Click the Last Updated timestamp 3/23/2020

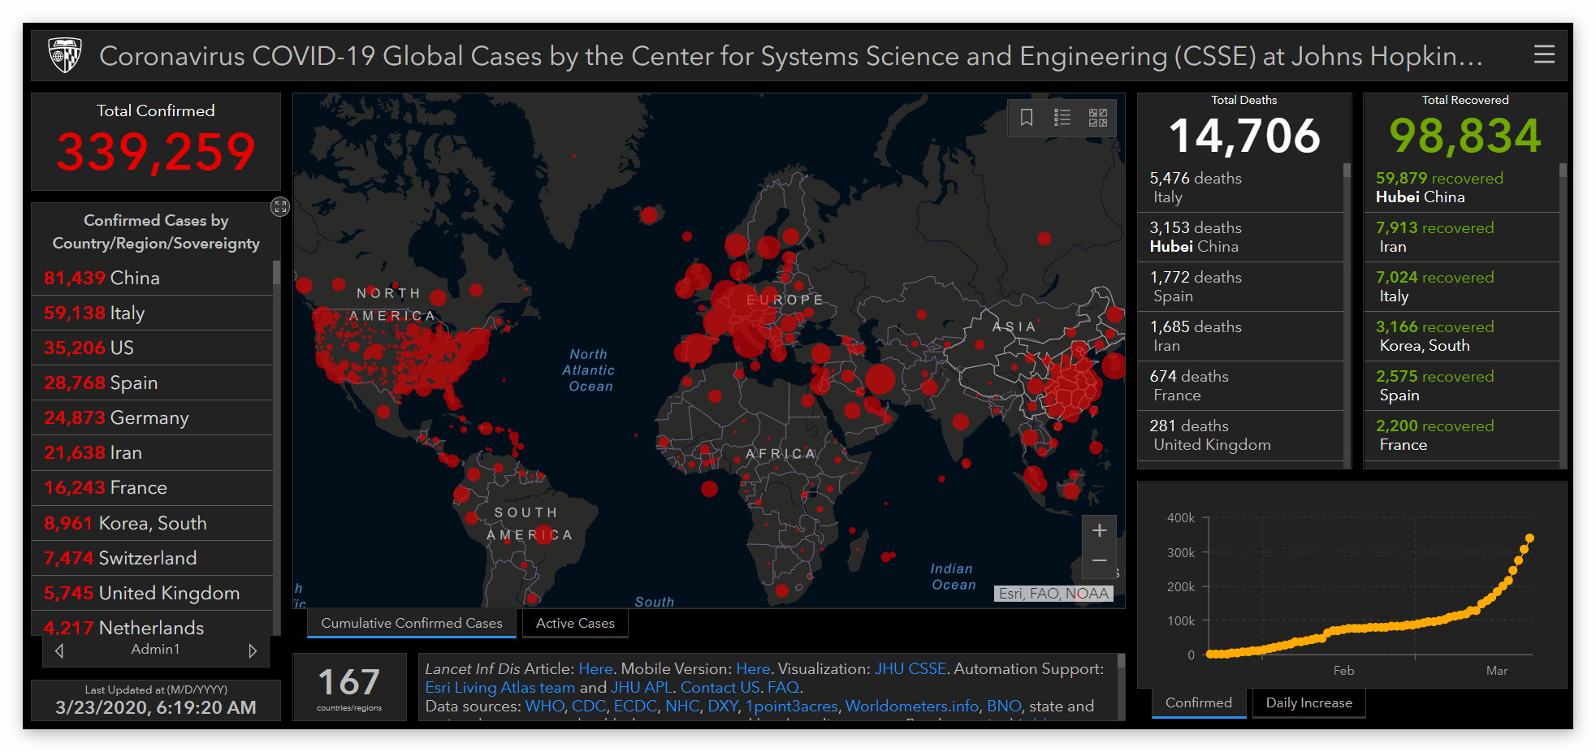point(156,707)
